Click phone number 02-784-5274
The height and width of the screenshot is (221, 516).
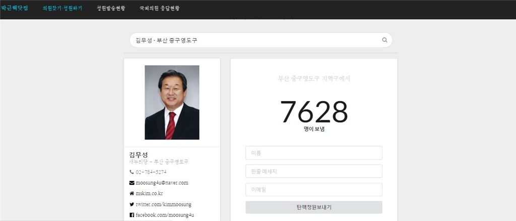tap(151, 172)
